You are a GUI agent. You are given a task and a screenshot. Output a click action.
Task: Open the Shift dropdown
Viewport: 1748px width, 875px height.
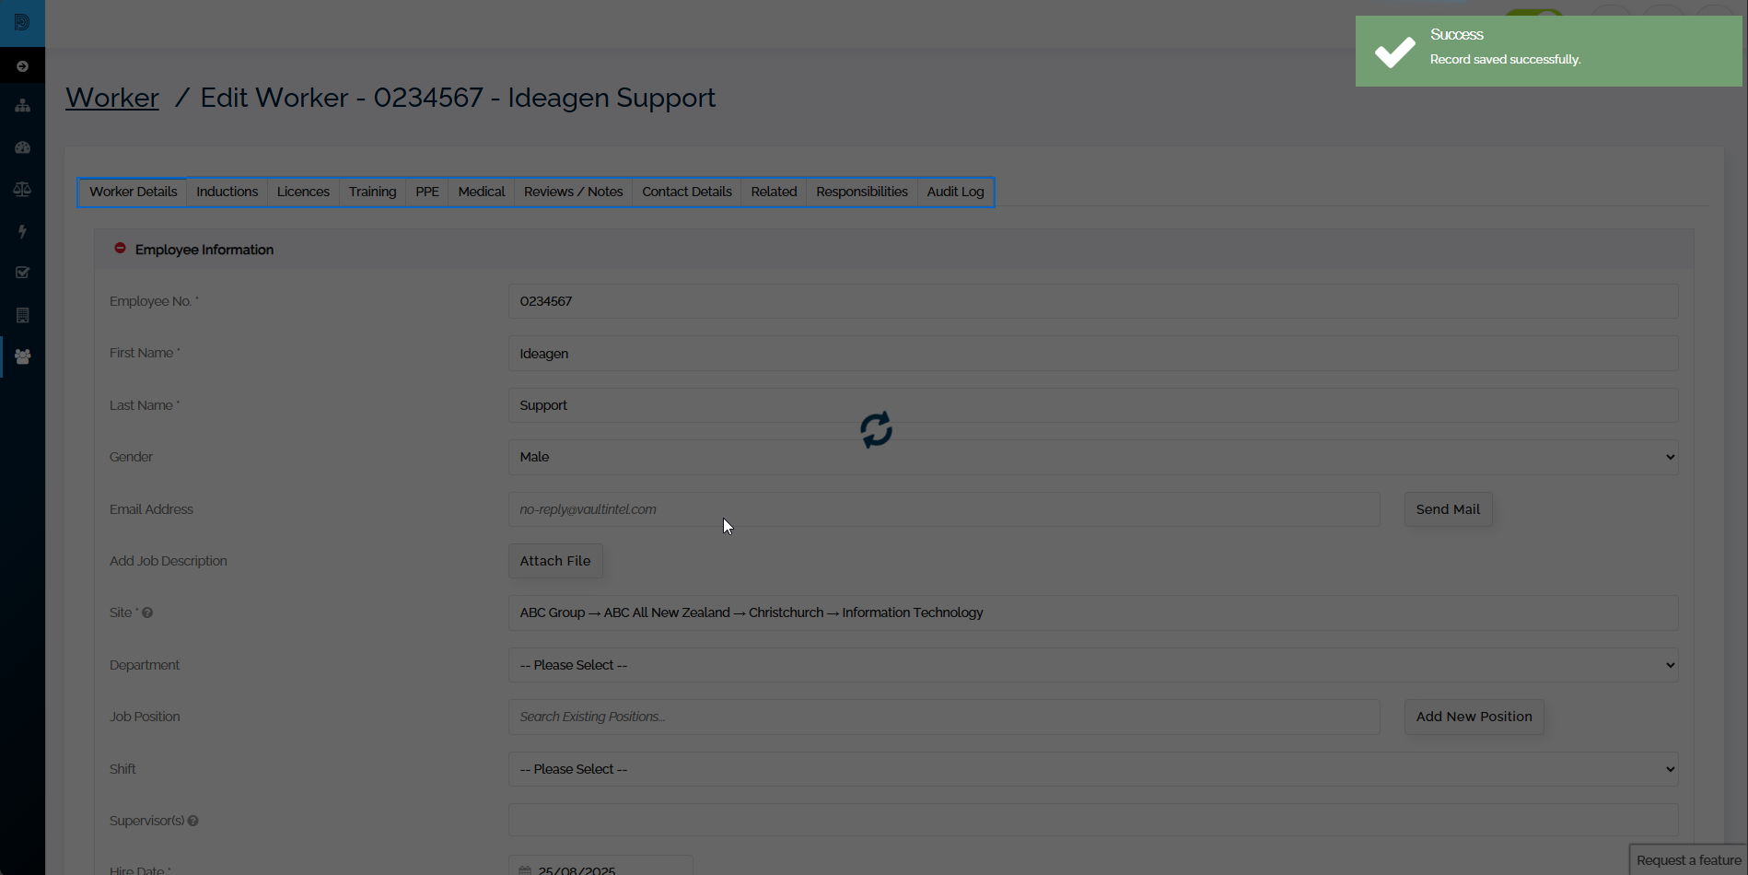pos(1093,769)
